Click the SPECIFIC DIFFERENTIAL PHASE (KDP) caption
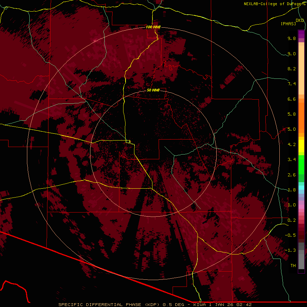The image size is (307, 307). (109, 305)
